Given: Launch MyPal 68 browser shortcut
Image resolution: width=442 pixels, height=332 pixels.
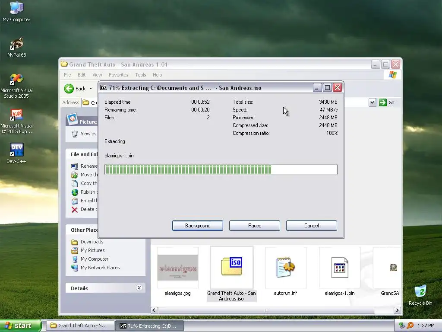Looking at the screenshot, I should [16, 47].
